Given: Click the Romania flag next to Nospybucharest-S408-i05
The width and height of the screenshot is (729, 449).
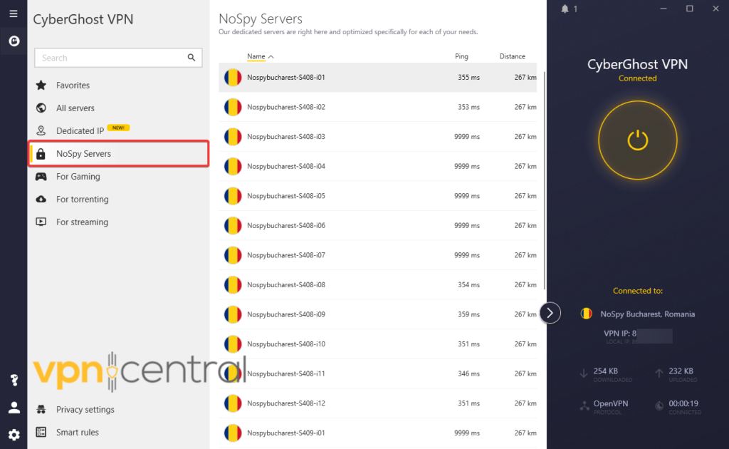Looking at the screenshot, I should [x=233, y=196].
